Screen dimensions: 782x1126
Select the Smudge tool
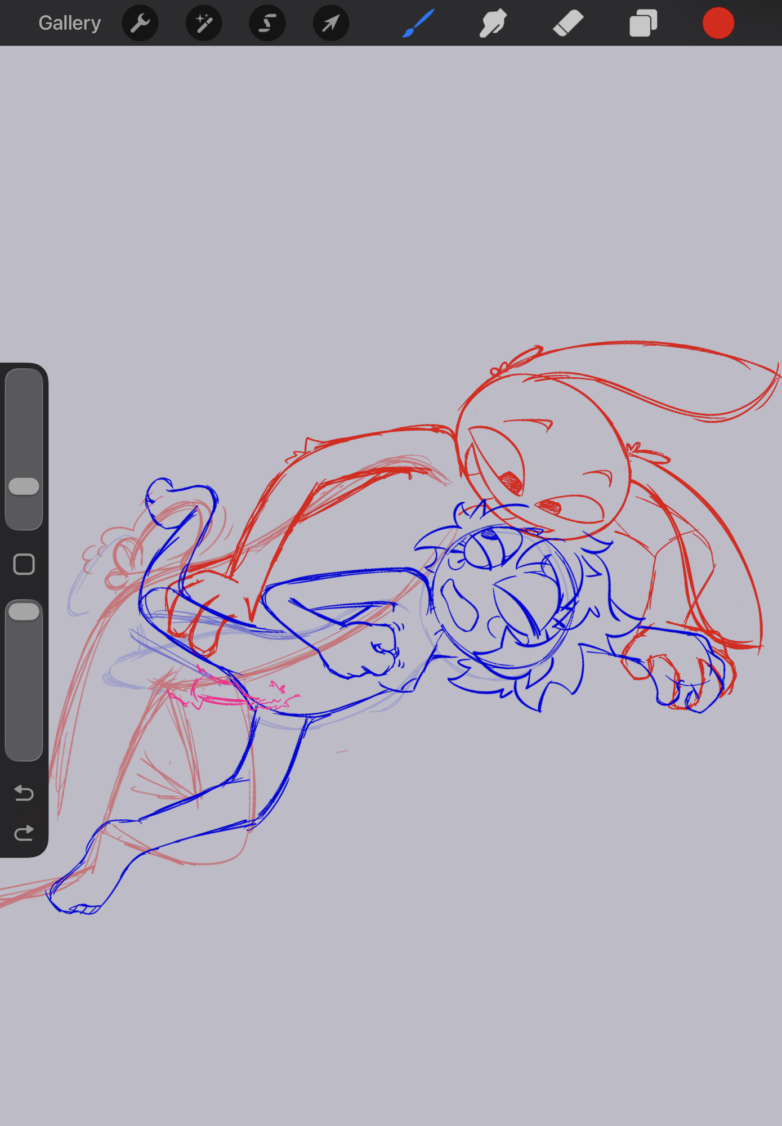click(493, 23)
